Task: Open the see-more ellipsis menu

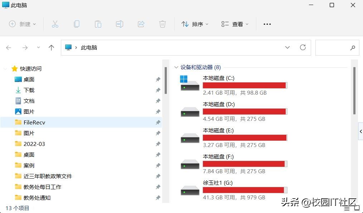Action: pyautogui.click(x=267, y=24)
